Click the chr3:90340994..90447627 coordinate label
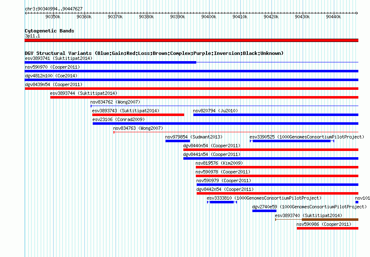Viewport: 370px width, 257px height. [x=54, y=9]
